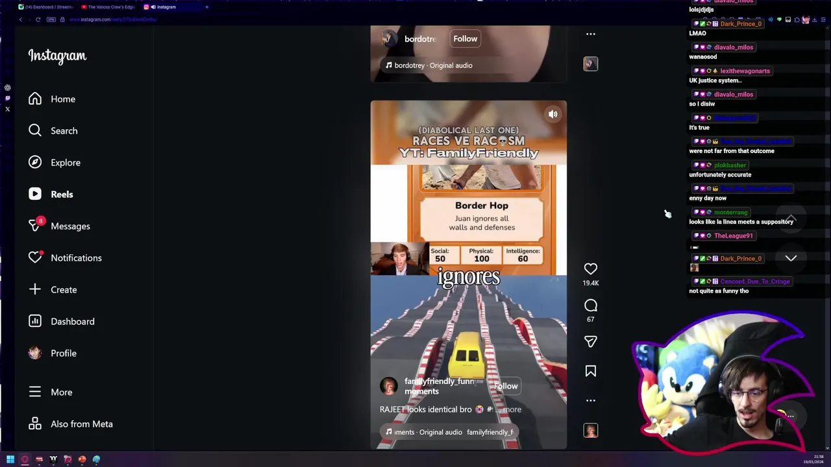Screen dimensions: 831x467
Task: Go to the next reel with the down chevron
Action: (791, 258)
